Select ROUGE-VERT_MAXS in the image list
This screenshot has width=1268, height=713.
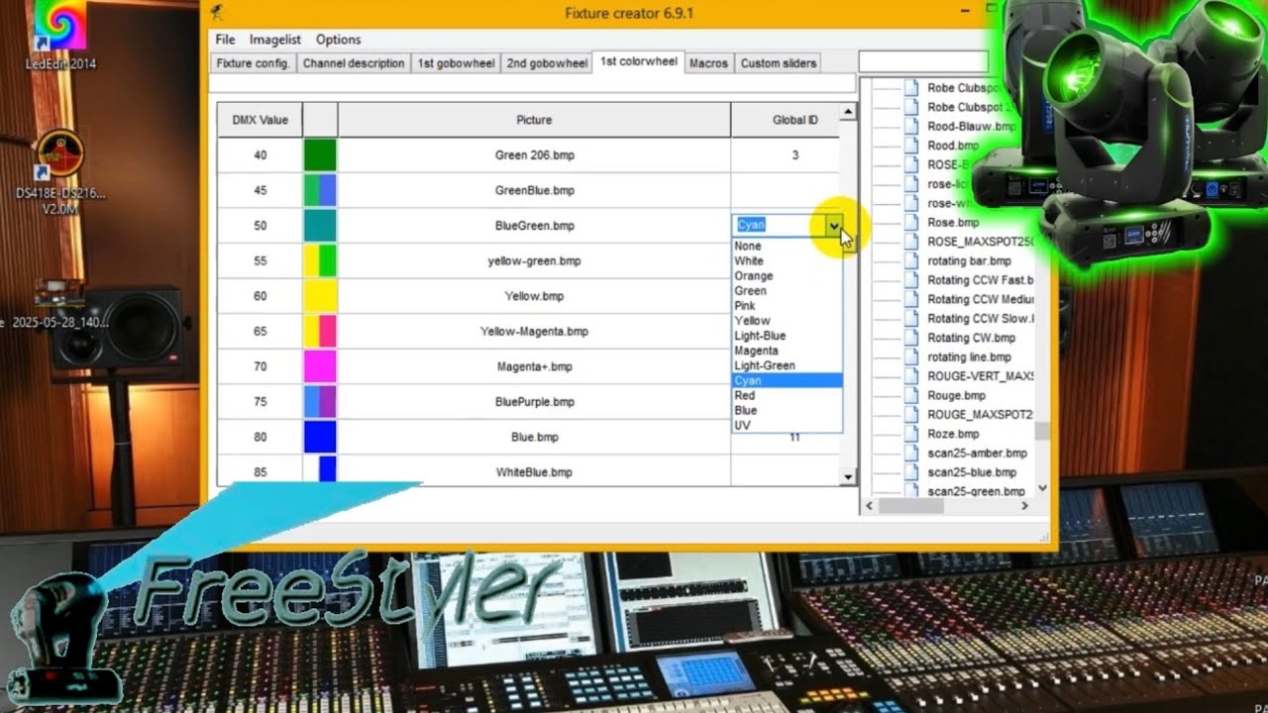click(x=980, y=376)
